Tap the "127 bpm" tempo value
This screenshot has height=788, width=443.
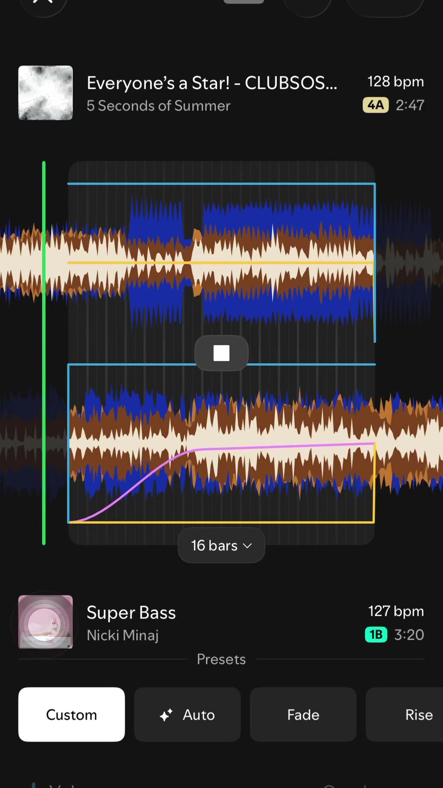396,611
